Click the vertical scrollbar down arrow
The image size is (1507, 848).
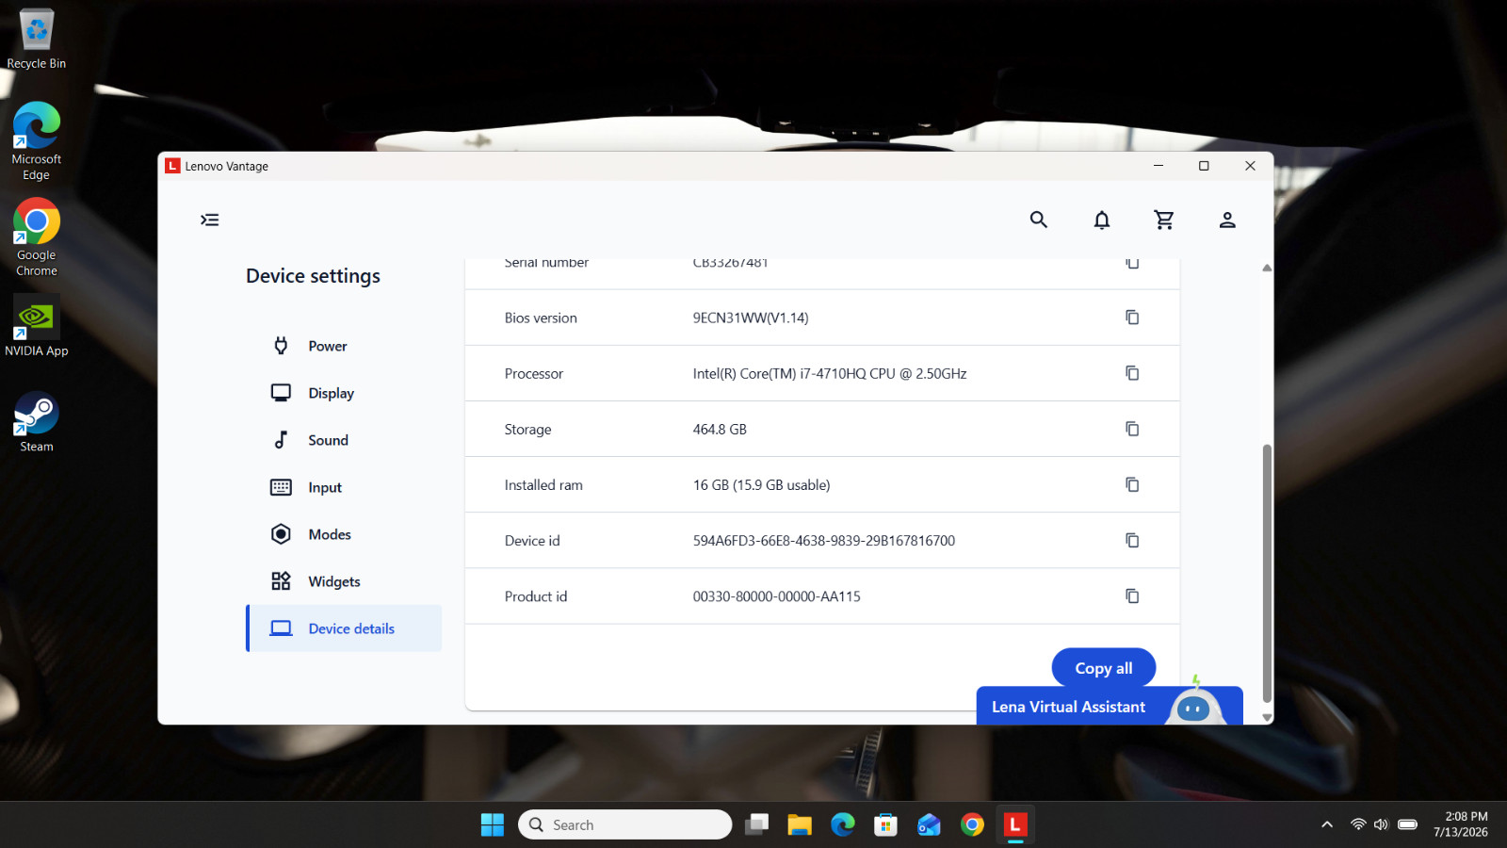1267,717
